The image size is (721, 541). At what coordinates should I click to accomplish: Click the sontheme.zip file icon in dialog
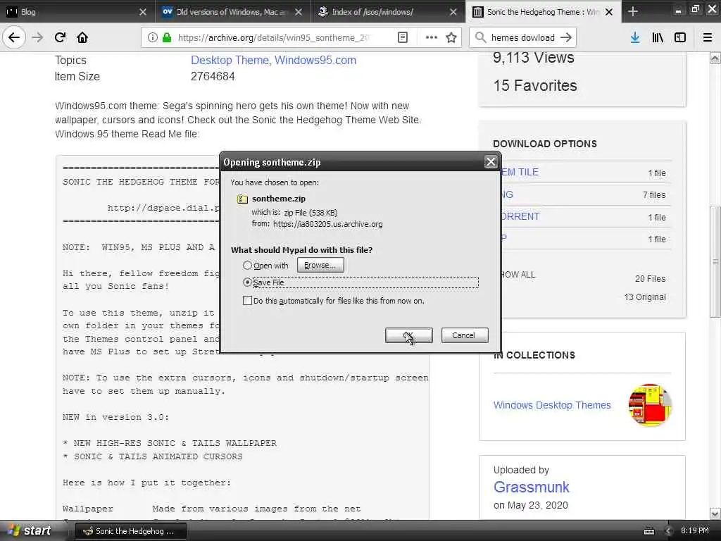pos(242,199)
